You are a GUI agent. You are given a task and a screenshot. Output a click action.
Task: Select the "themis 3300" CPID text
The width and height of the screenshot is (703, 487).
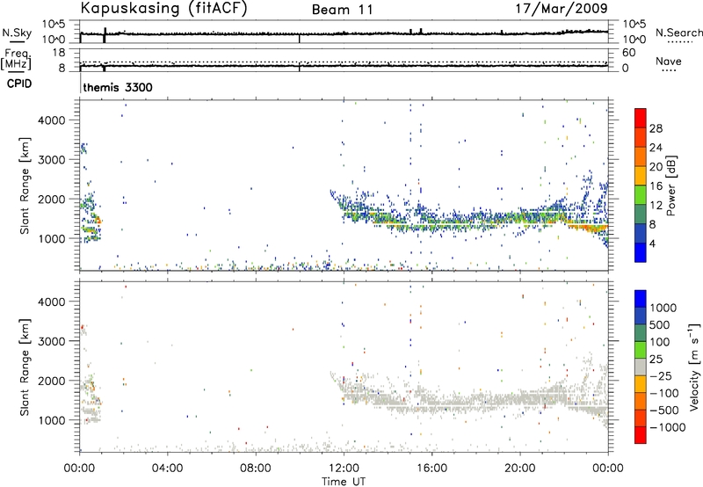118,87
